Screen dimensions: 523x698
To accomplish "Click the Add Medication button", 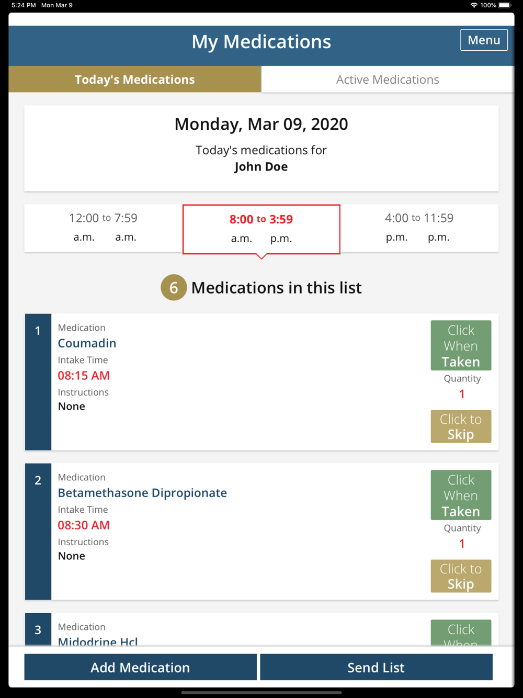I will (x=140, y=668).
